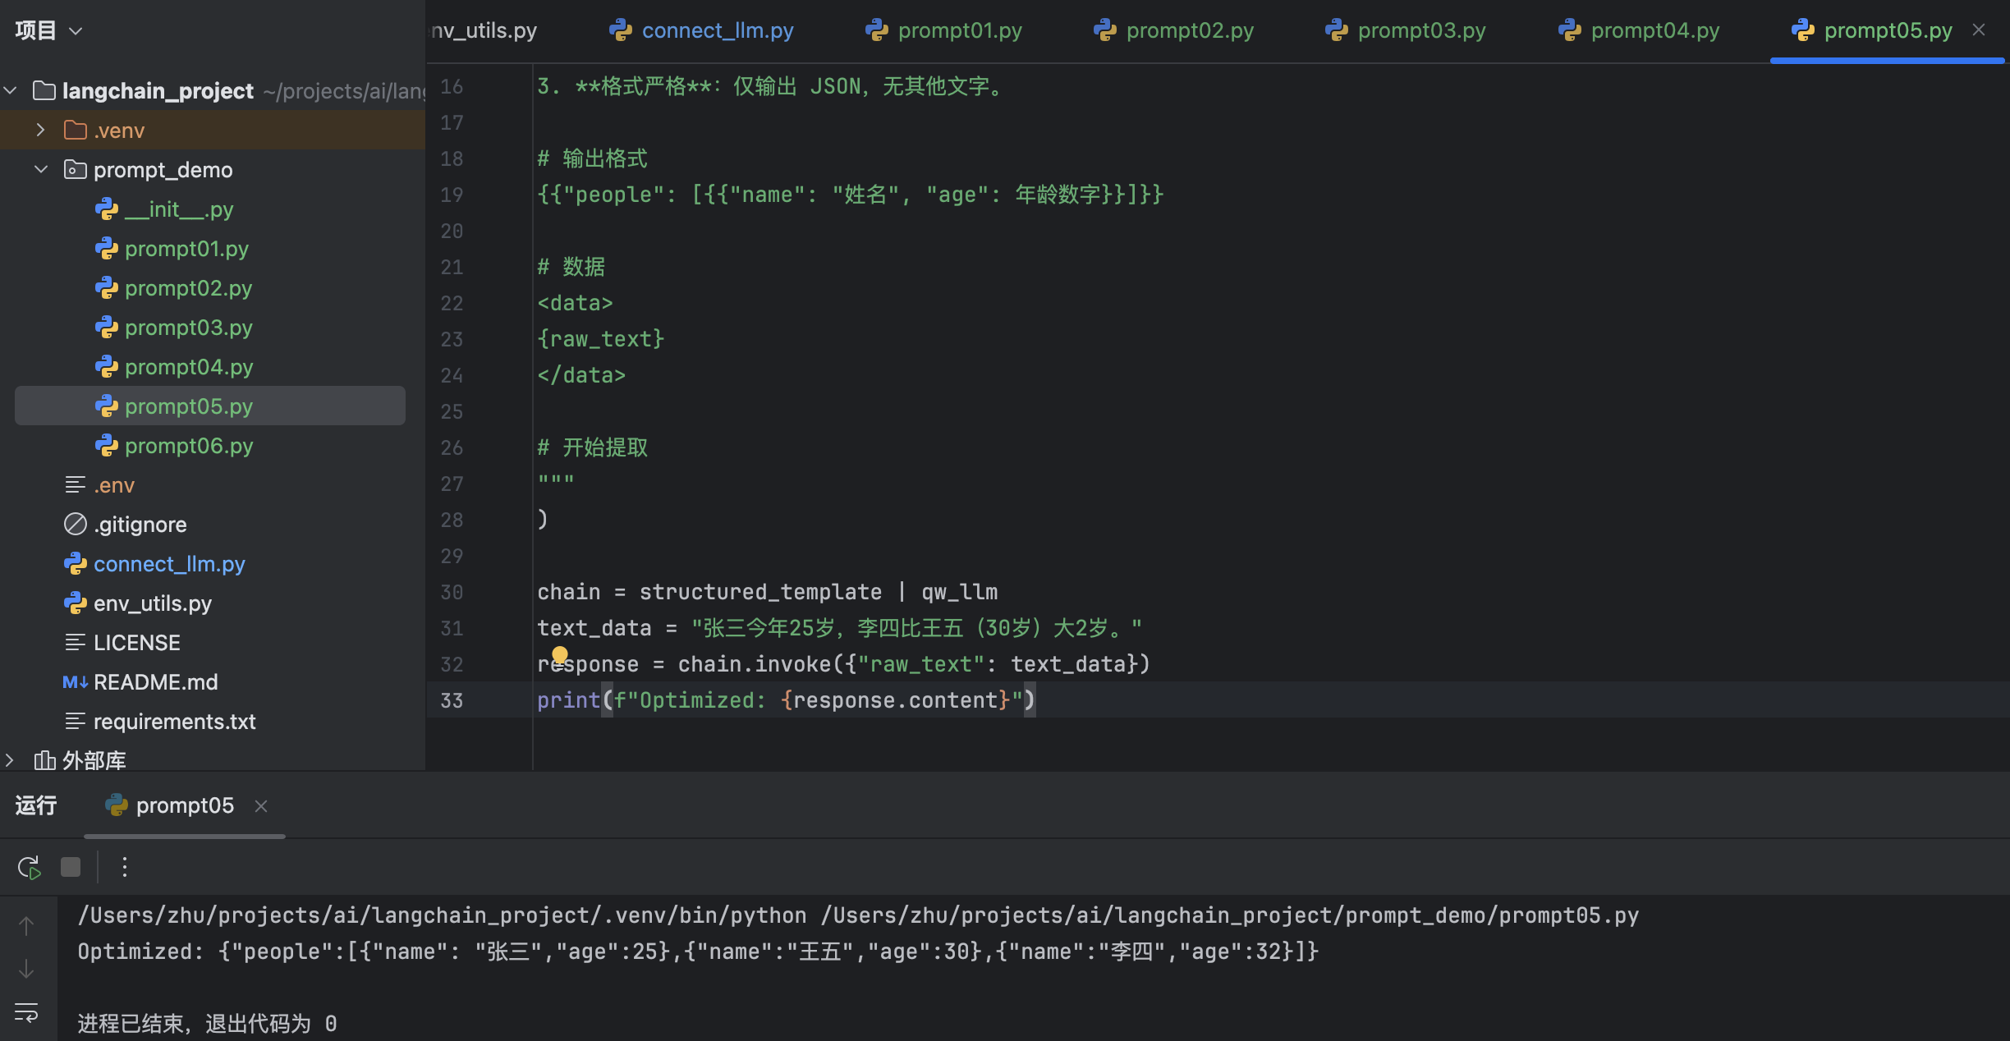Click the scroll down arrow in console
The height and width of the screenshot is (1041, 2010).
[x=26, y=969]
